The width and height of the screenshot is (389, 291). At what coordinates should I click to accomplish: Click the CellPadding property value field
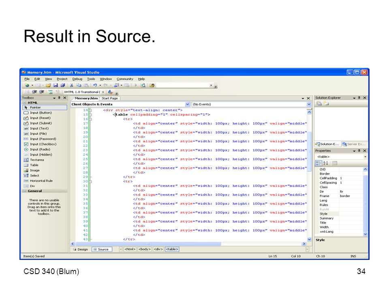(x=351, y=178)
